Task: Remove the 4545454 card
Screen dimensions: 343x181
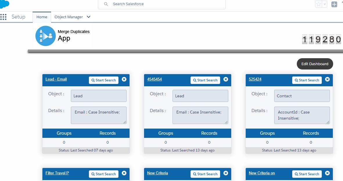Action: point(226,79)
